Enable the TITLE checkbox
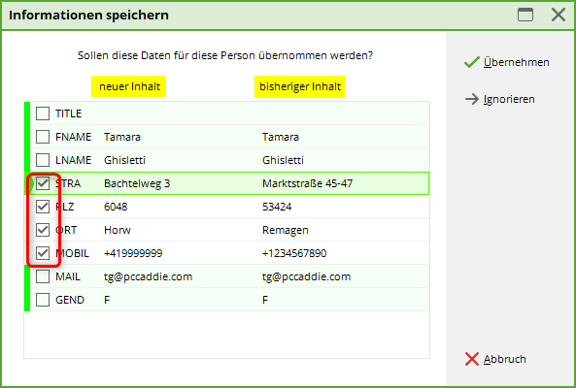The width and height of the screenshot is (576, 388). click(43, 113)
